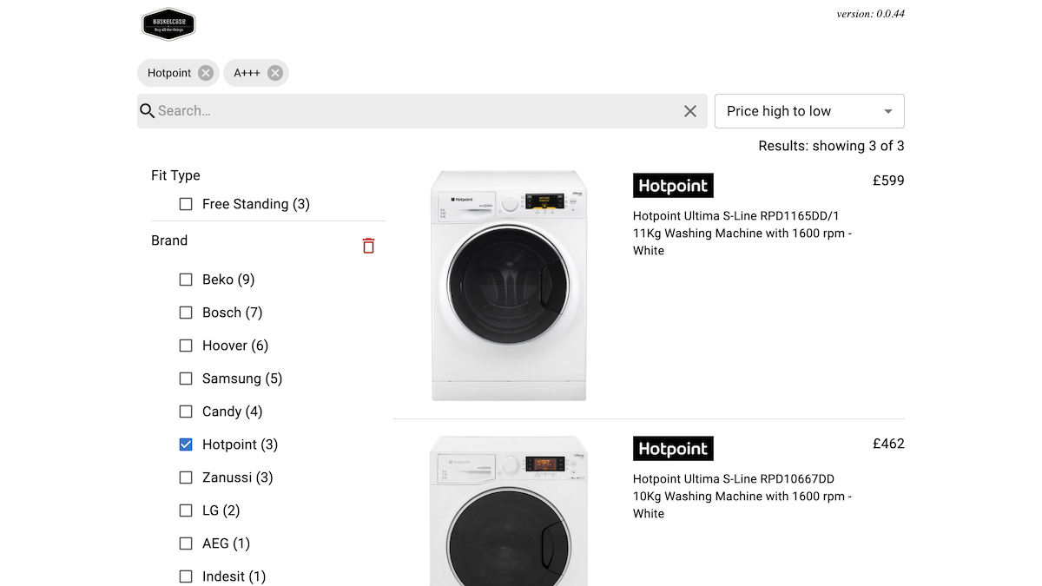
Task: Click the Hotpoint brand logo on £599 product
Action: (x=673, y=185)
